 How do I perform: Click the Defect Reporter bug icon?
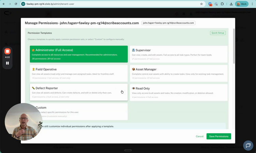point(33,88)
